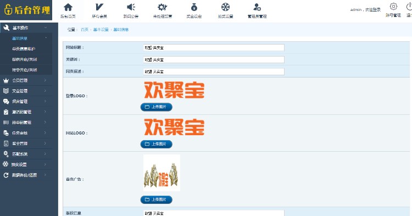This screenshot has height=216, width=412.
Task: Expand the 排单码管理 chevron
Action: click(45, 122)
